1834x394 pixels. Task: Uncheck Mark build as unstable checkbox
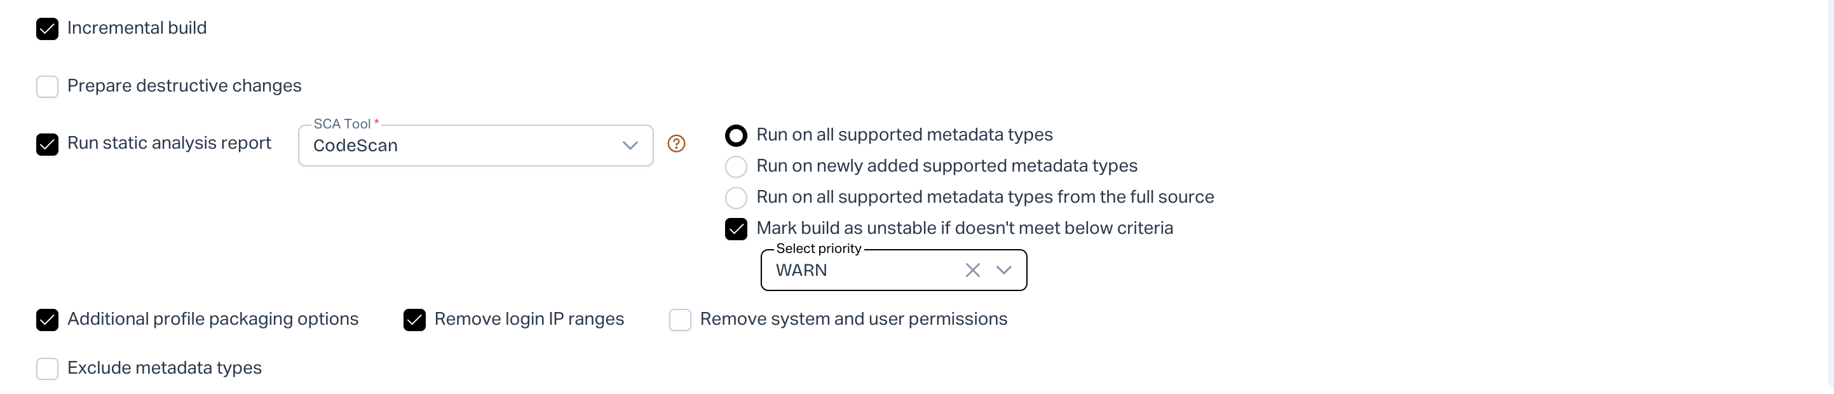(735, 229)
